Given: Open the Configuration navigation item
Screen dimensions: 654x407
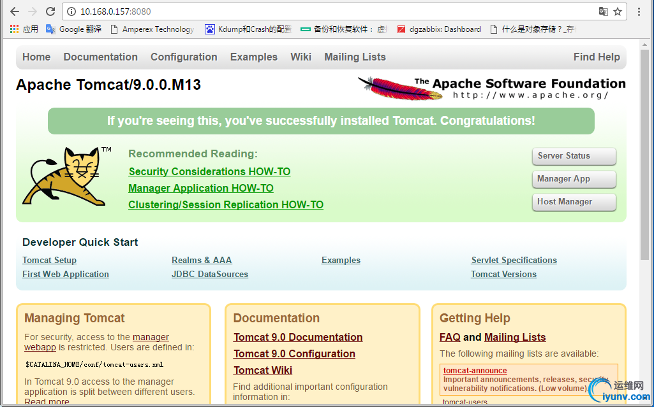Looking at the screenshot, I should [184, 57].
